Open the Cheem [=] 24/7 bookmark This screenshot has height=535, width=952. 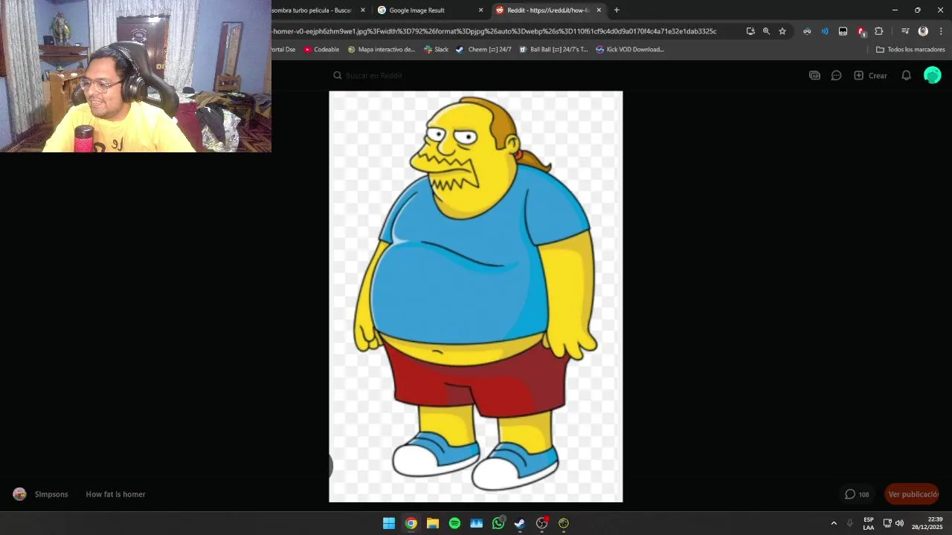[483, 50]
